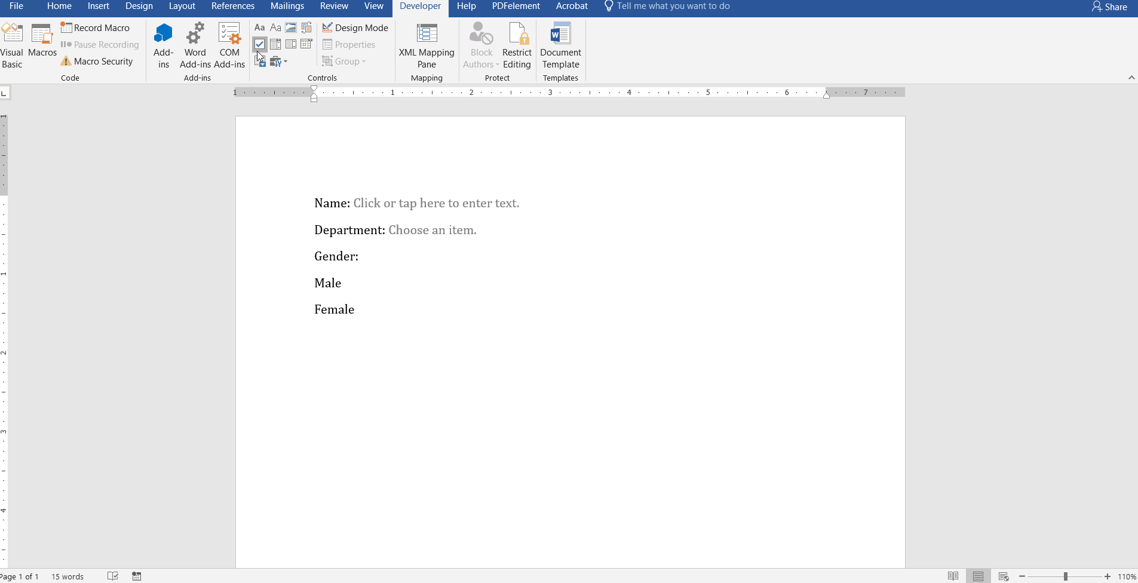Switch to the Mailings tab

click(287, 6)
